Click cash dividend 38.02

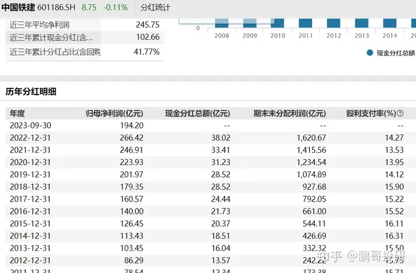click(221, 138)
